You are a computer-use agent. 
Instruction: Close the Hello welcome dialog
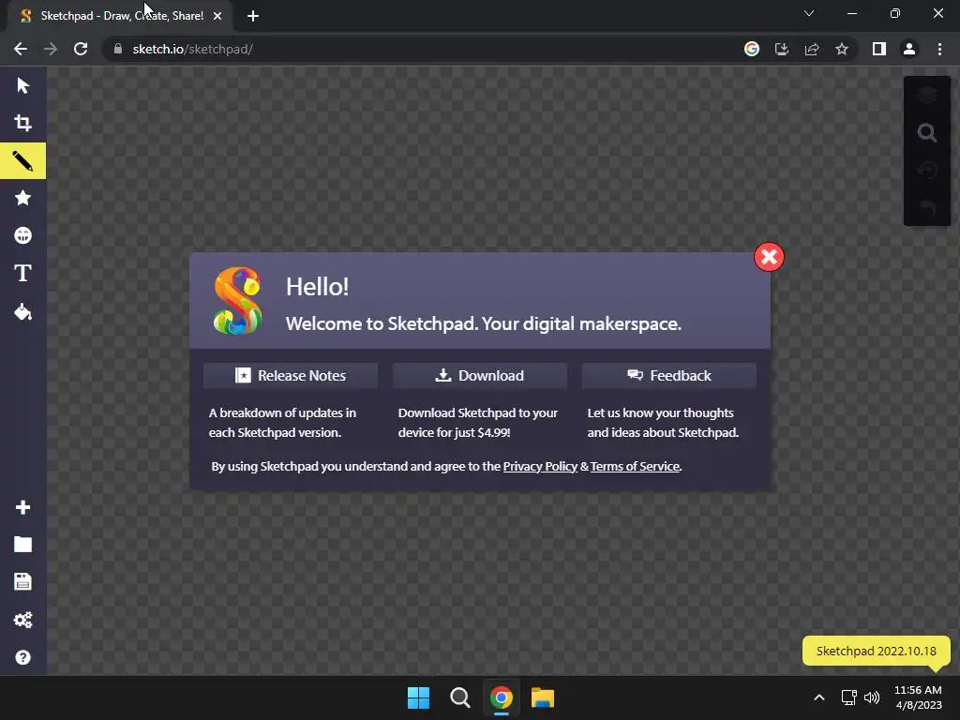pyautogui.click(x=769, y=257)
